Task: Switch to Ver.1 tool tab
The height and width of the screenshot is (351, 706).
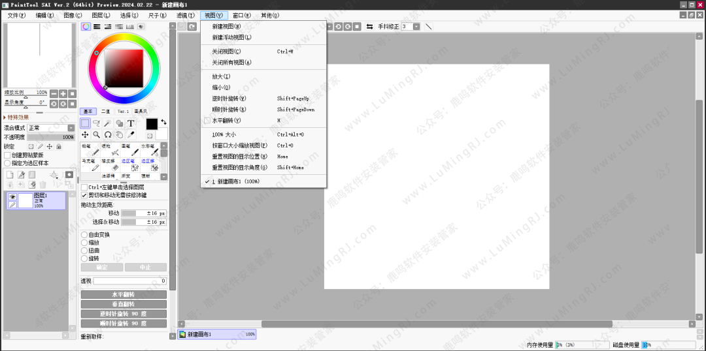Action: coord(123,111)
